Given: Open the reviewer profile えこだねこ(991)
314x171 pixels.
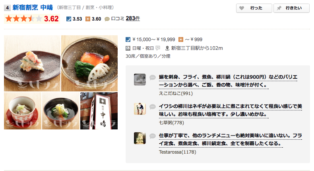Looking at the screenshot, I should [170, 93].
